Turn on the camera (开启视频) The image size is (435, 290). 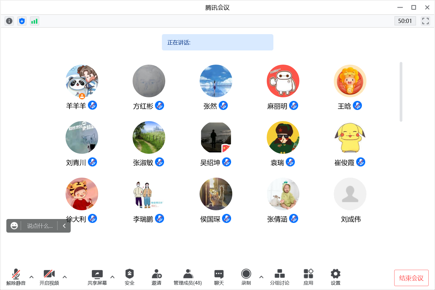[x=49, y=277]
